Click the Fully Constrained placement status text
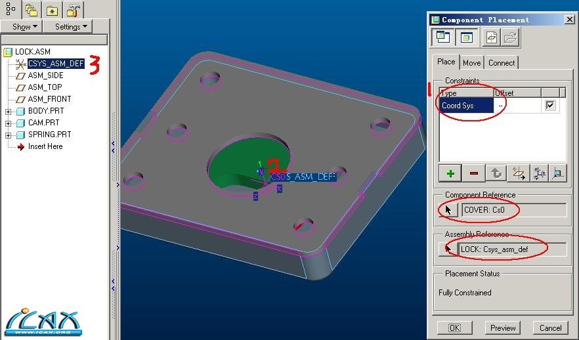579x340 pixels. [465, 292]
